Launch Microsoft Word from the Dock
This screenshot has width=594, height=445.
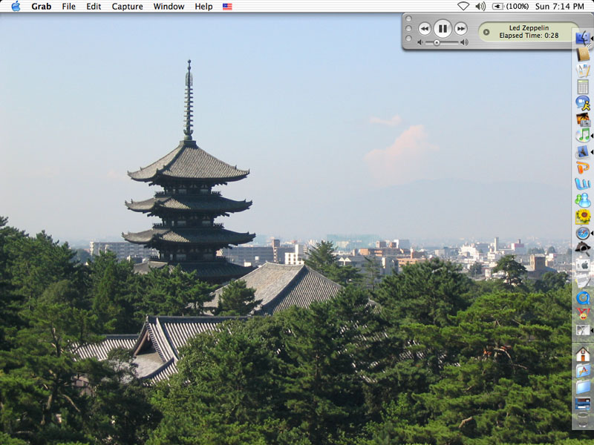tap(583, 184)
